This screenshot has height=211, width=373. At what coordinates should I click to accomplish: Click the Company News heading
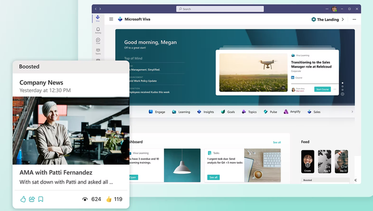[x=41, y=83]
